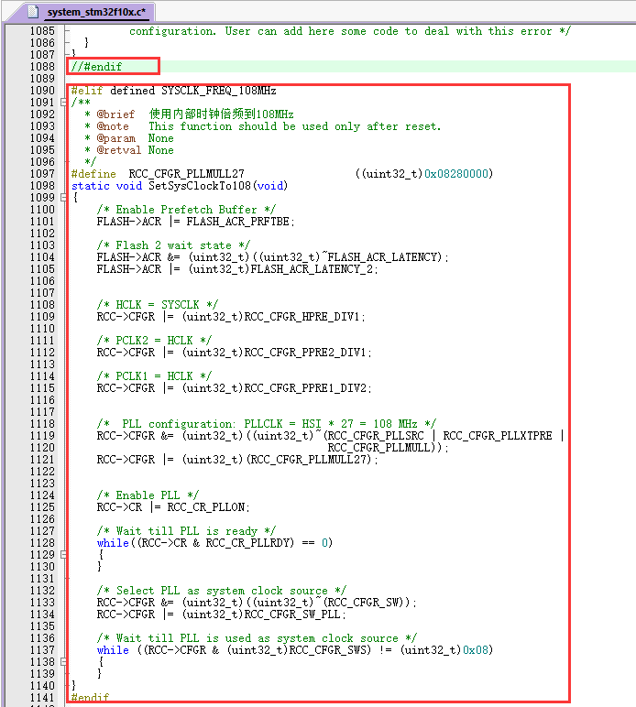Click the file icon on system_stm32f10x.c tab
The width and height of the screenshot is (636, 707).
click(33, 11)
